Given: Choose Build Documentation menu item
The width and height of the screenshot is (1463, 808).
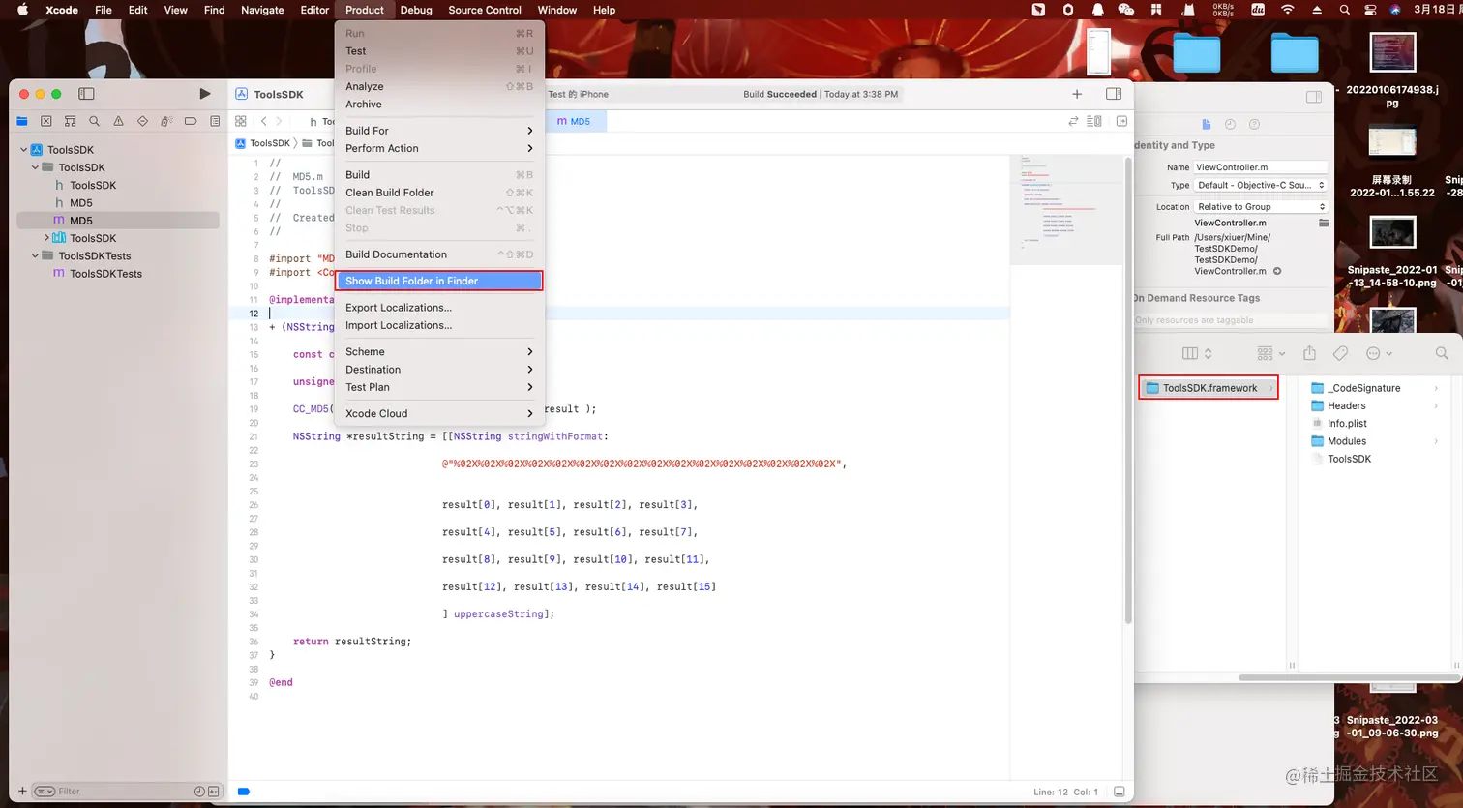Looking at the screenshot, I should click(439, 254).
